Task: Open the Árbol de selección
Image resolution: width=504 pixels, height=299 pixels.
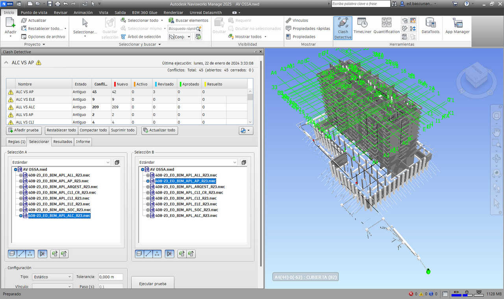Action: 141,37
